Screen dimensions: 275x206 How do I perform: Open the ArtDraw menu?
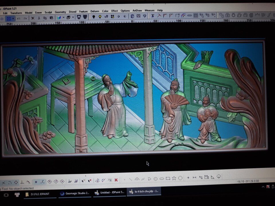coord(137,11)
